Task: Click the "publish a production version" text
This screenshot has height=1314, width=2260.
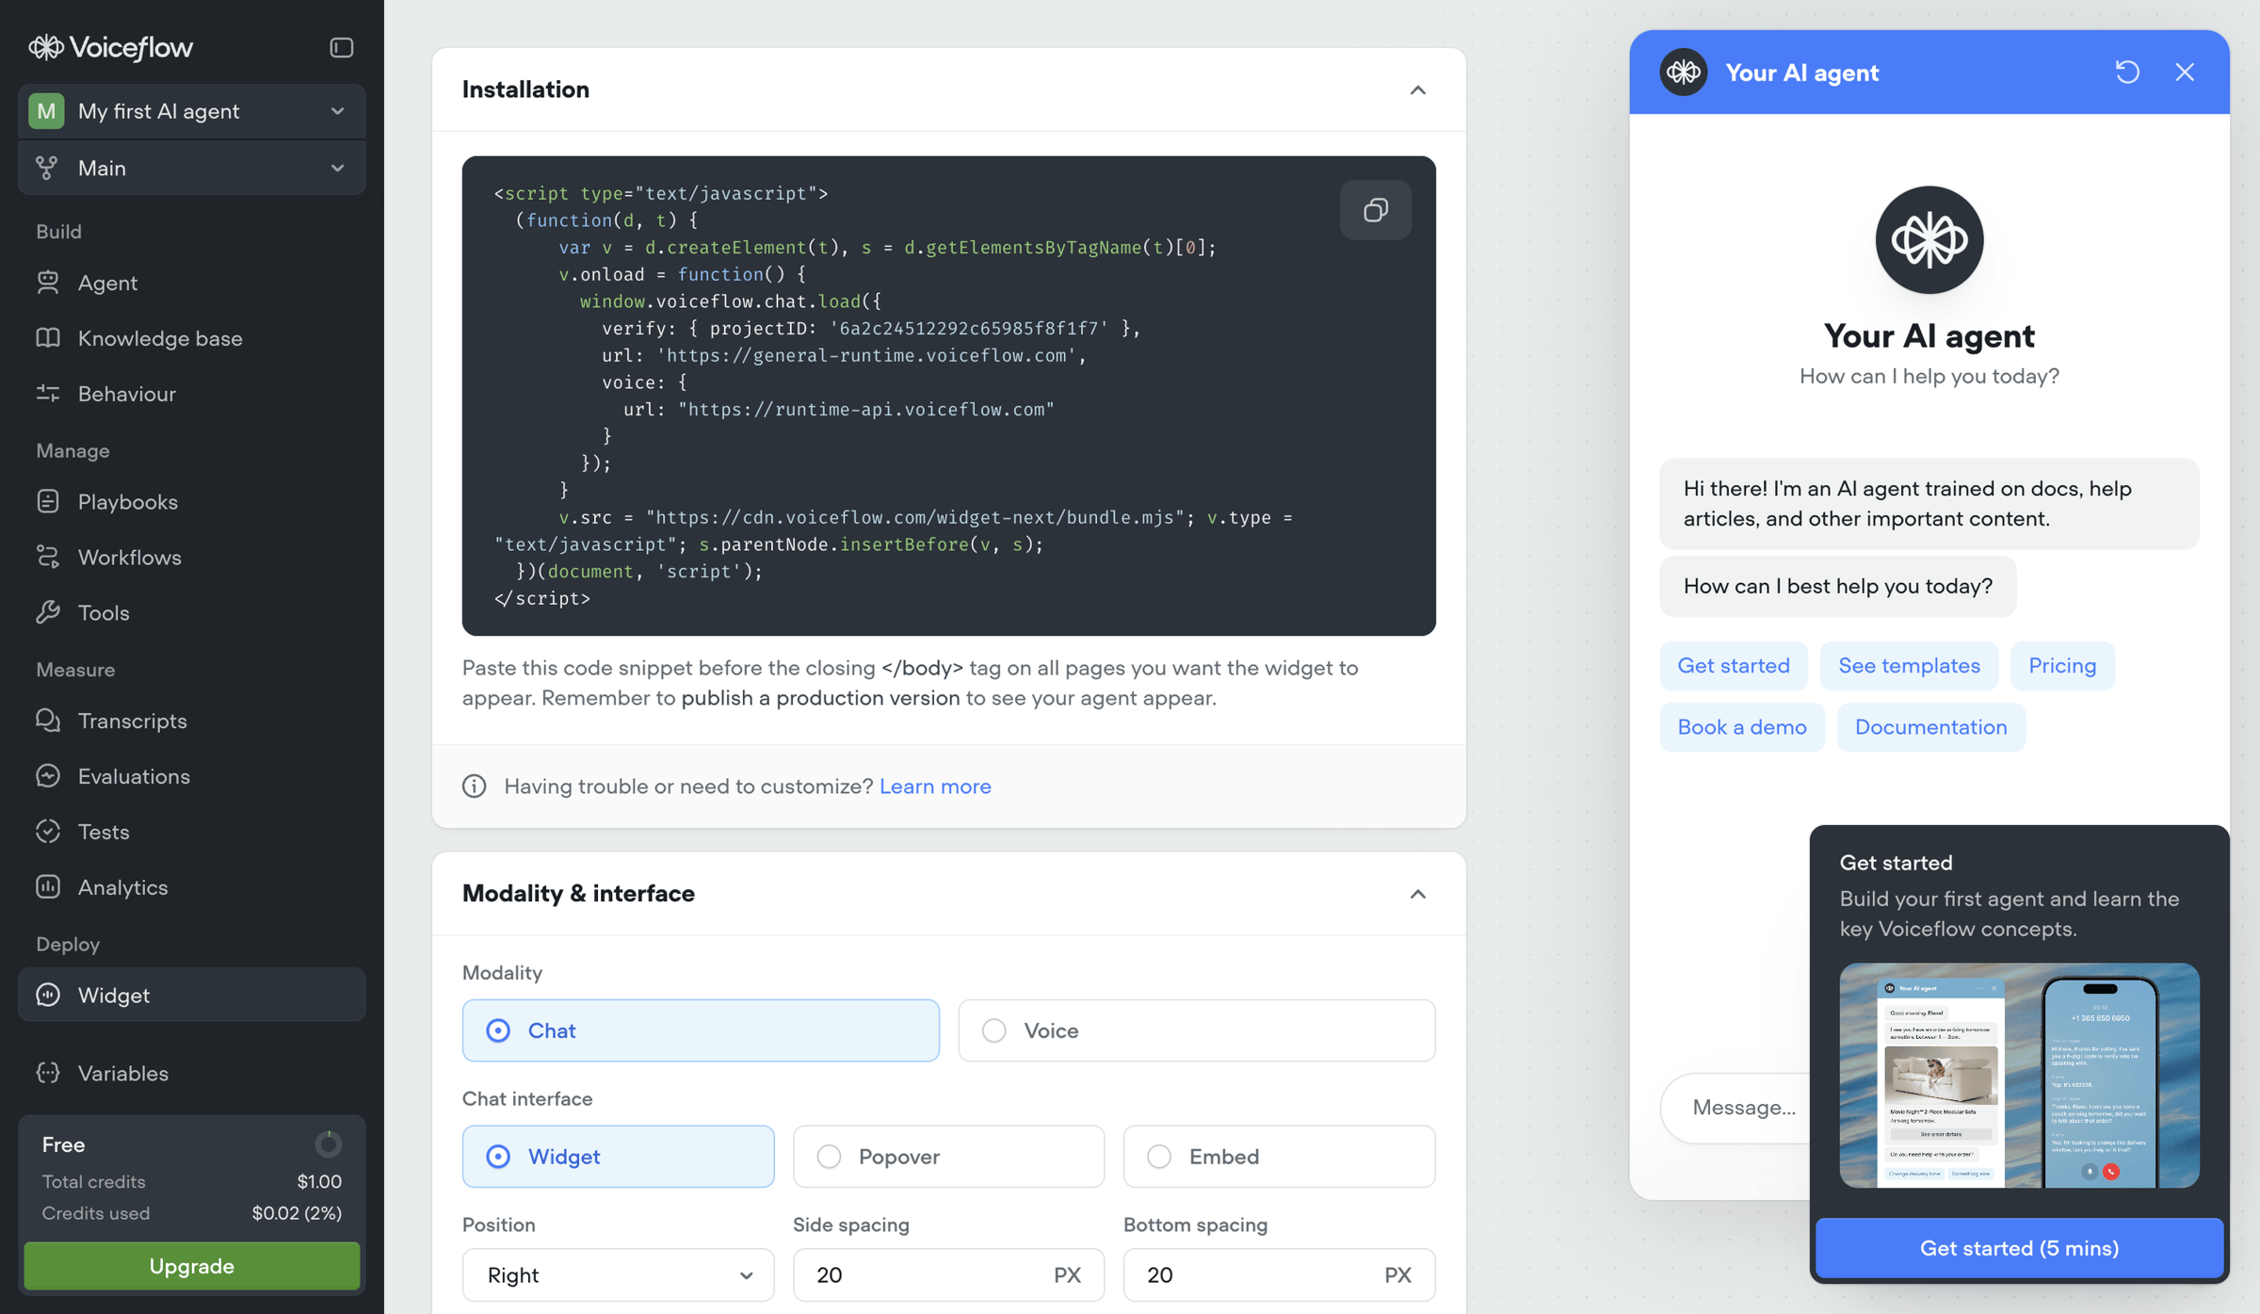Action: [820, 698]
